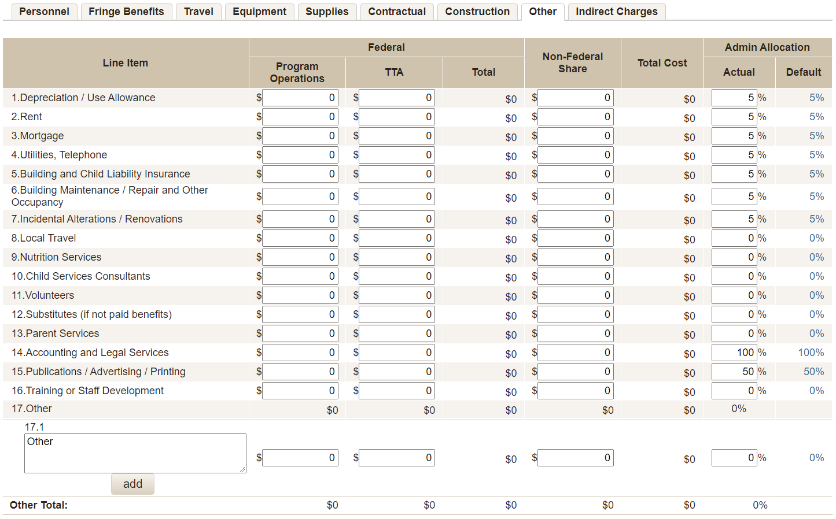Click Training or Staff Development Program Operations field

click(x=300, y=391)
